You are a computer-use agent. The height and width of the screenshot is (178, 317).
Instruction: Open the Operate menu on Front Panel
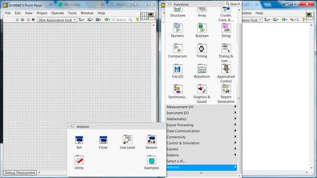pyautogui.click(x=58, y=13)
